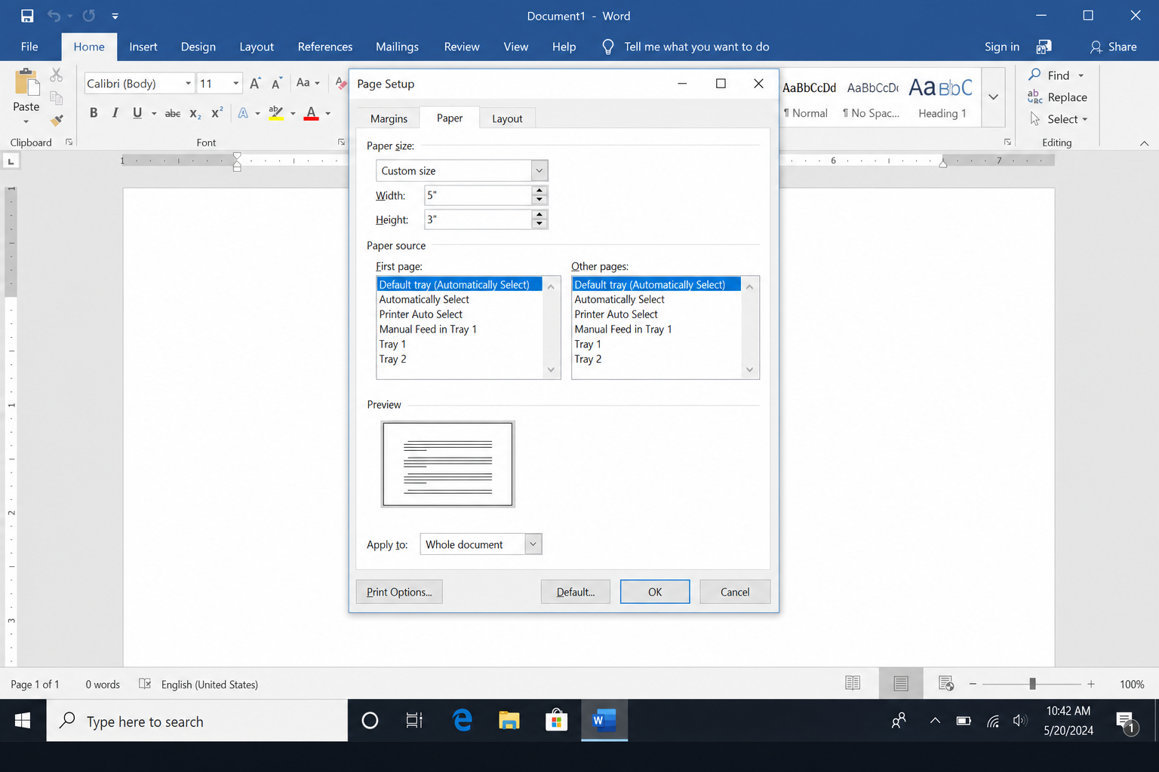Select Manual Feed in Tray 1 under First page

[x=459, y=329]
